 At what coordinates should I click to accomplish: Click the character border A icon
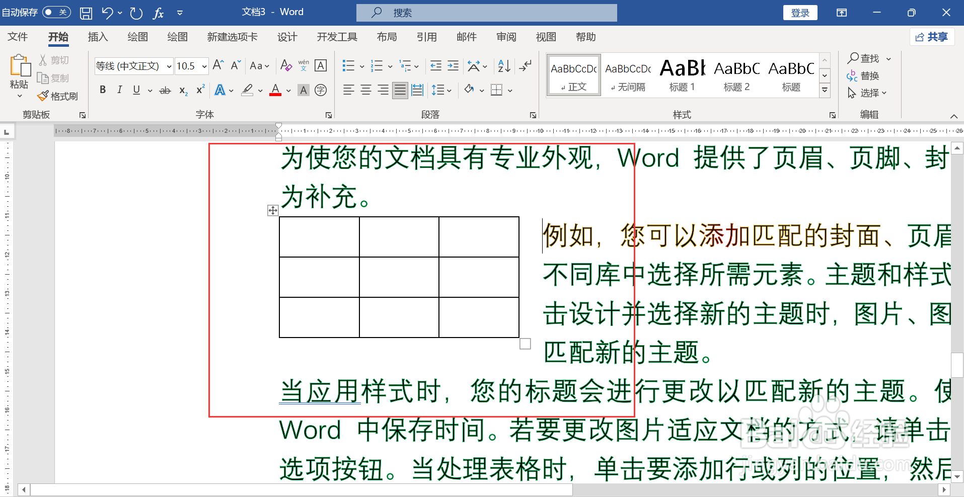pos(321,65)
